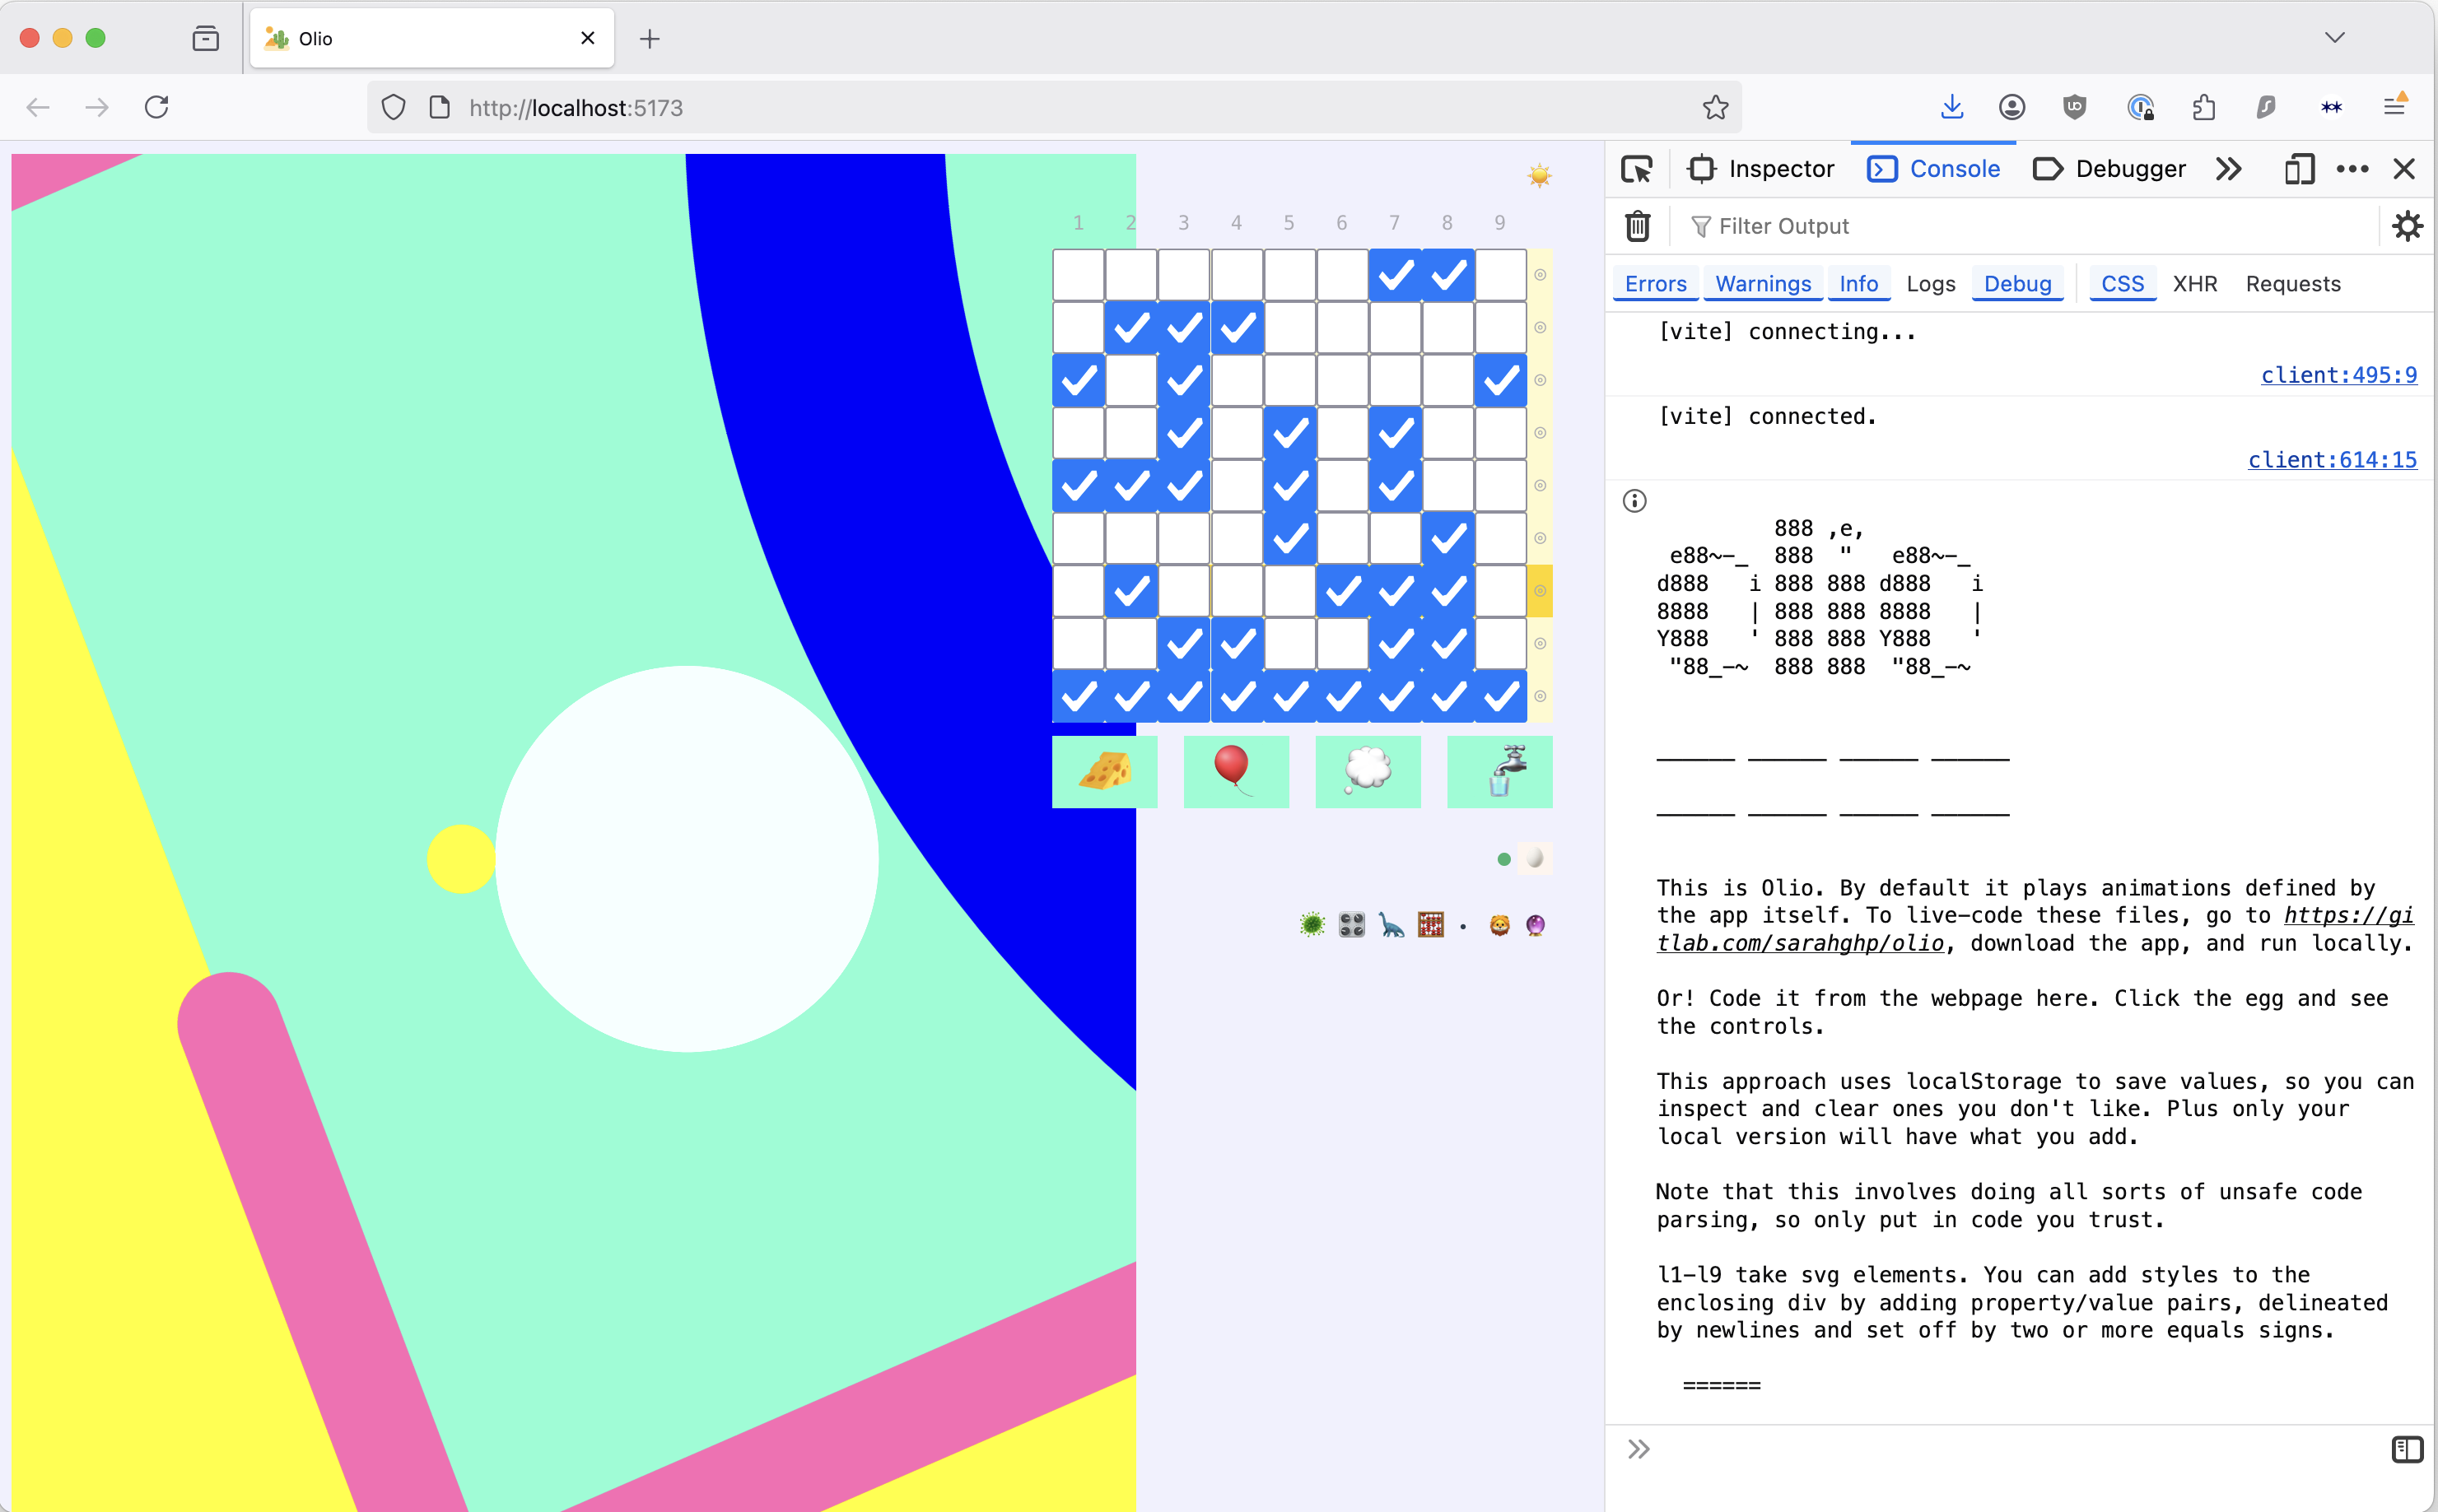
Task: Check the top-left empty grid checkbox
Action: click(x=1079, y=275)
